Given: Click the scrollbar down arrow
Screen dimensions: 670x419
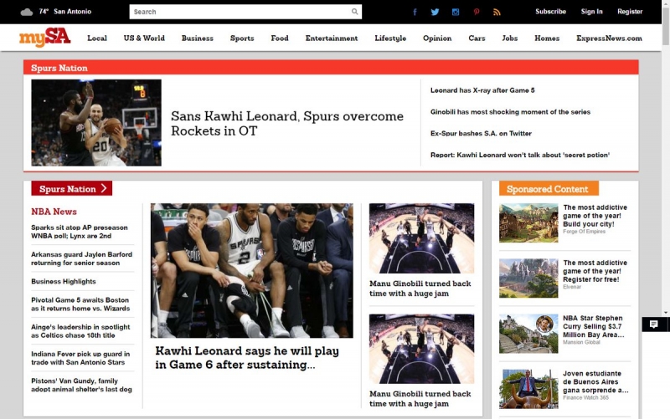Looking at the screenshot, I should point(666,313).
